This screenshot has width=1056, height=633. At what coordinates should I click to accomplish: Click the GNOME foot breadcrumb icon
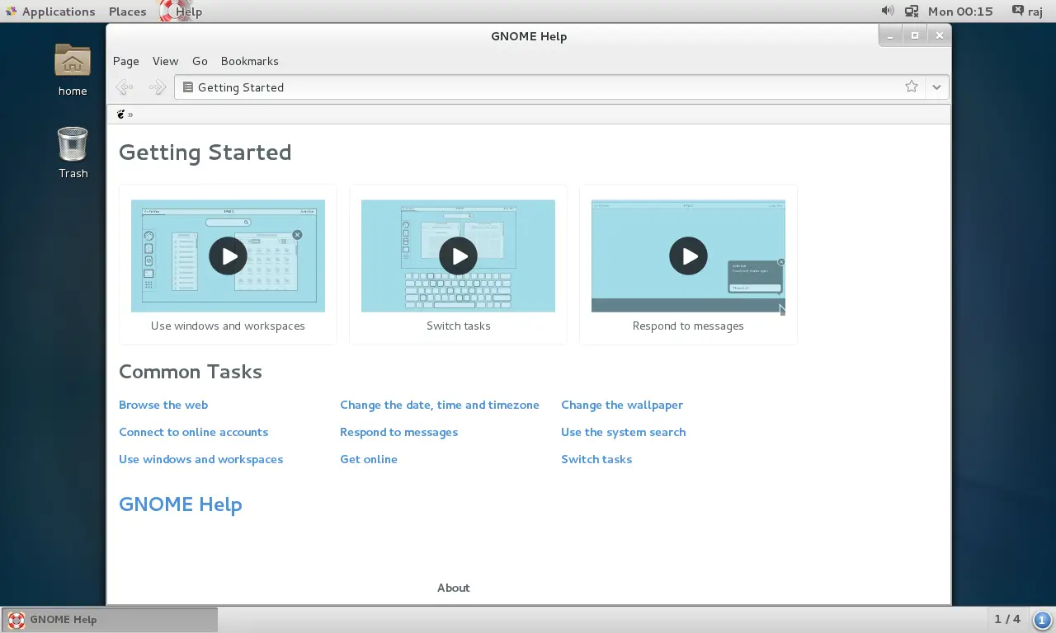point(120,115)
